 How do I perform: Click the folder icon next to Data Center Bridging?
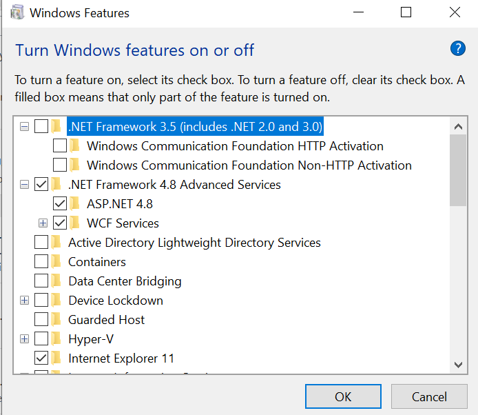[x=56, y=281]
